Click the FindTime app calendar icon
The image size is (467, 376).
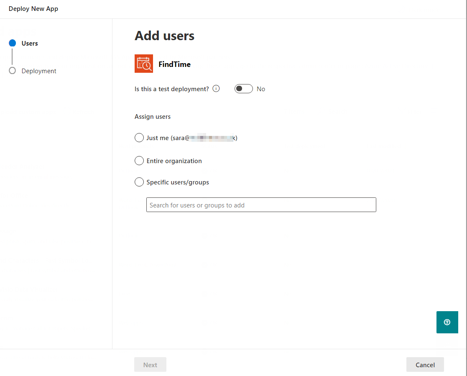click(x=144, y=64)
